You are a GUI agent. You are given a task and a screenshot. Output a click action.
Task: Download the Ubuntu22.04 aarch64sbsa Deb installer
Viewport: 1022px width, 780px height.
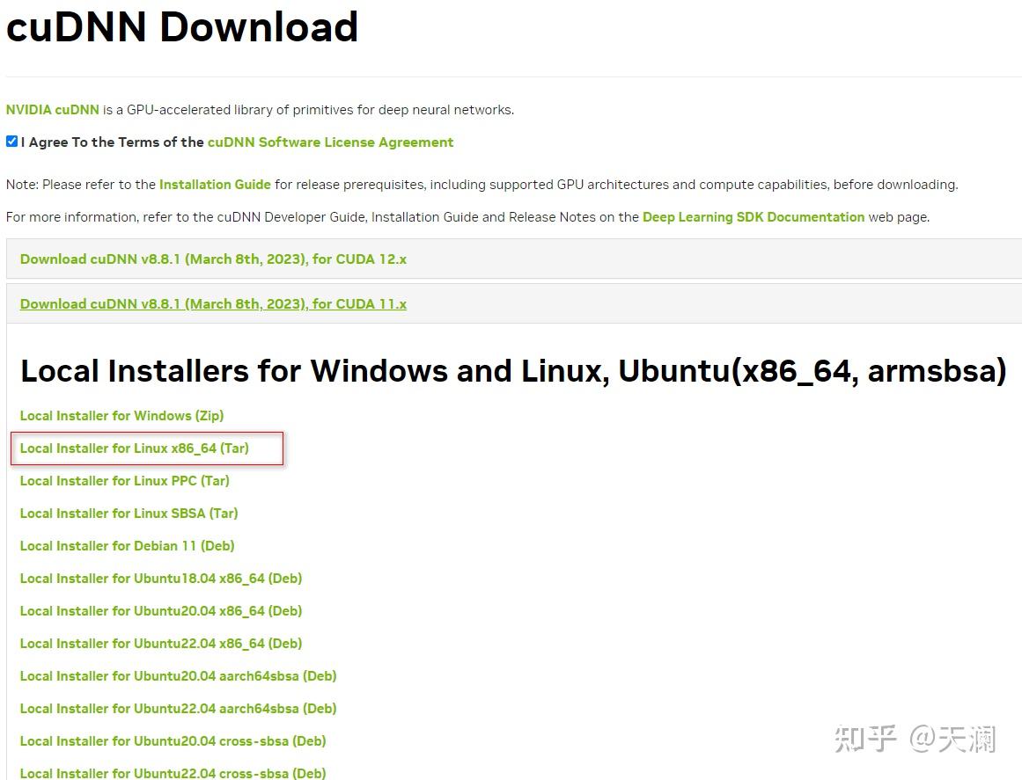[x=178, y=708]
